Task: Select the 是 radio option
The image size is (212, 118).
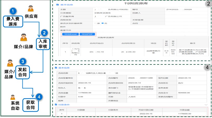Action: (x=95, y=23)
